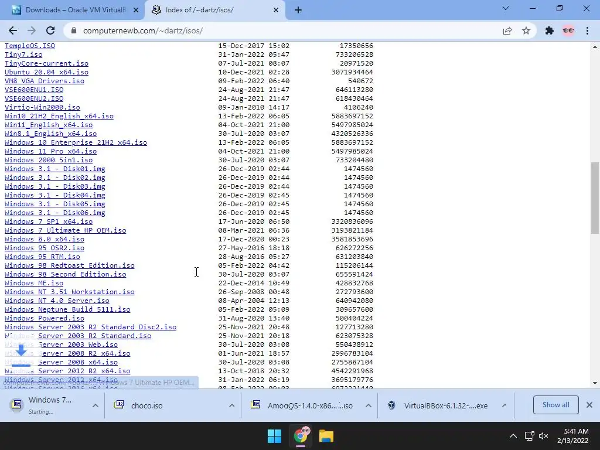Share this page using the share icon
This screenshot has height=450, width=600.
point(507,30)
